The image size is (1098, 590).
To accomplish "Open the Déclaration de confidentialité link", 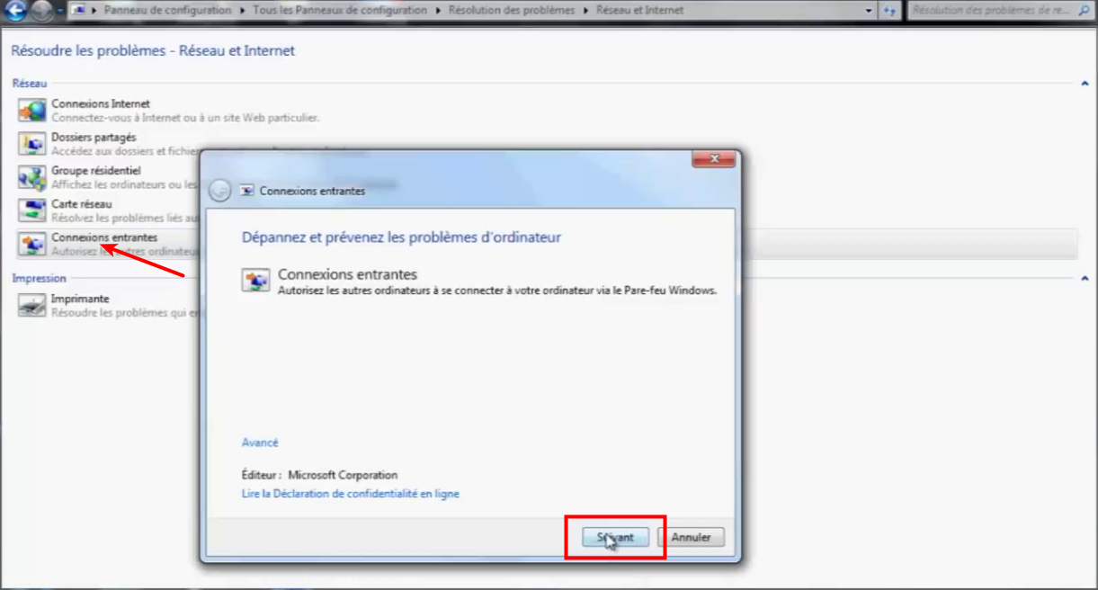I will (350, 494).
